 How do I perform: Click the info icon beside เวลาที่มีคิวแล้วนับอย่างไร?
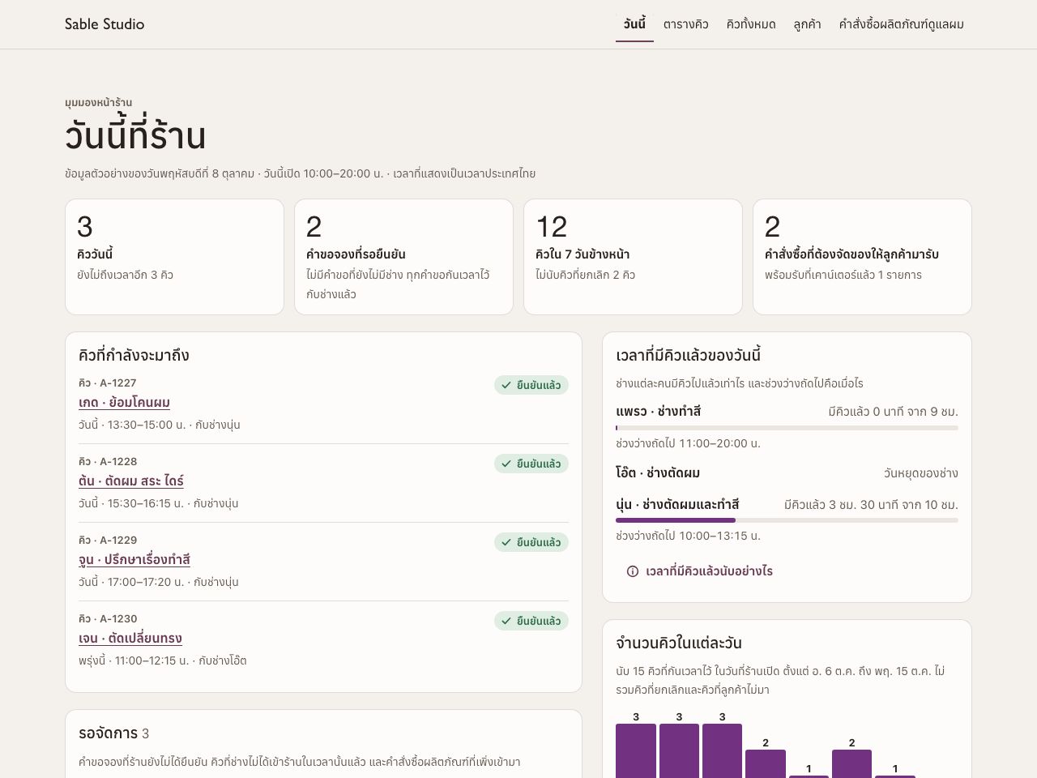coord(633,571)
